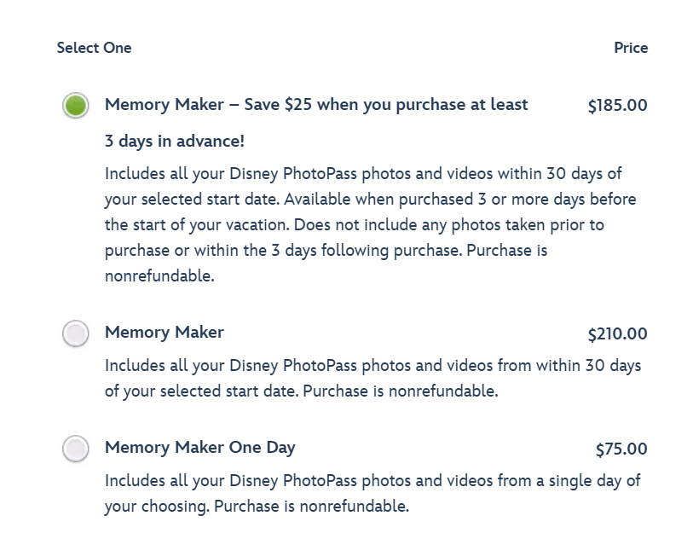Click the "Select One" column header
This screenshot has width=693, height=539.
tap(94, 48)
